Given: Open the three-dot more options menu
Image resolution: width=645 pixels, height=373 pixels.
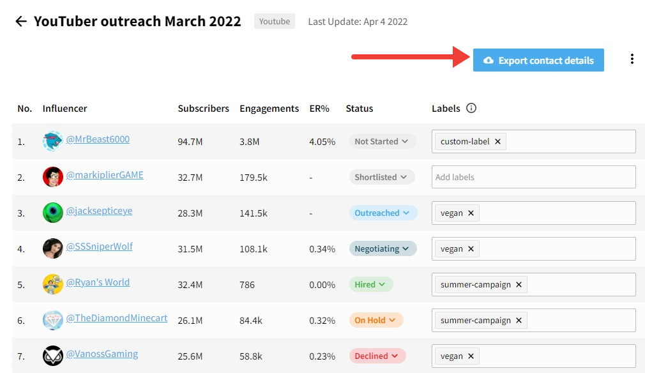Looking at the screenshot, I should click(x=632, y=59).
